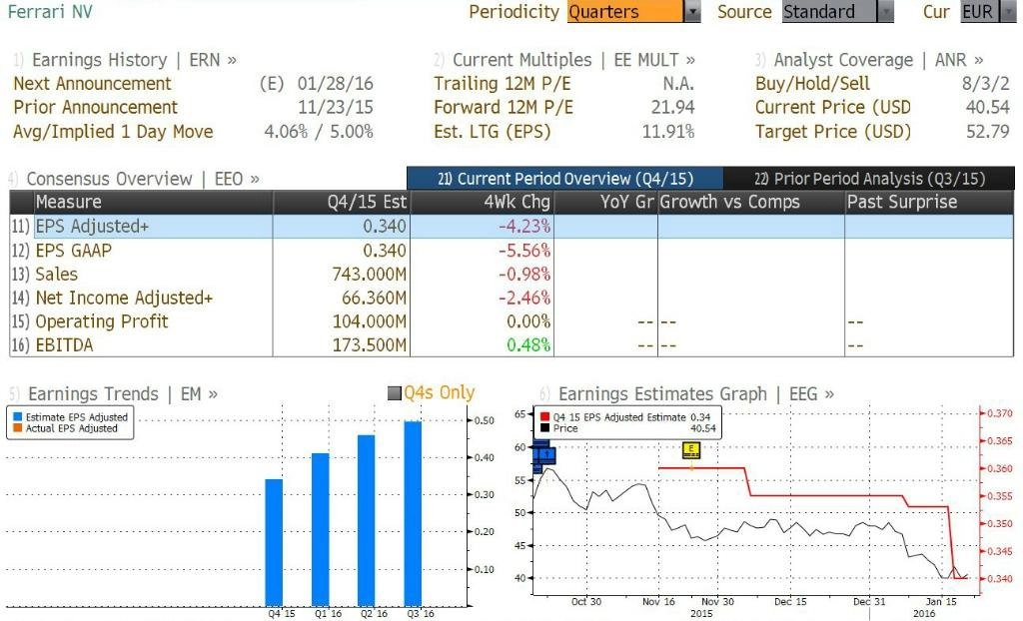Click the Measure column header
Viewport: 1023px width, 621px height.
pyautogui.click(x=153, y=203)
